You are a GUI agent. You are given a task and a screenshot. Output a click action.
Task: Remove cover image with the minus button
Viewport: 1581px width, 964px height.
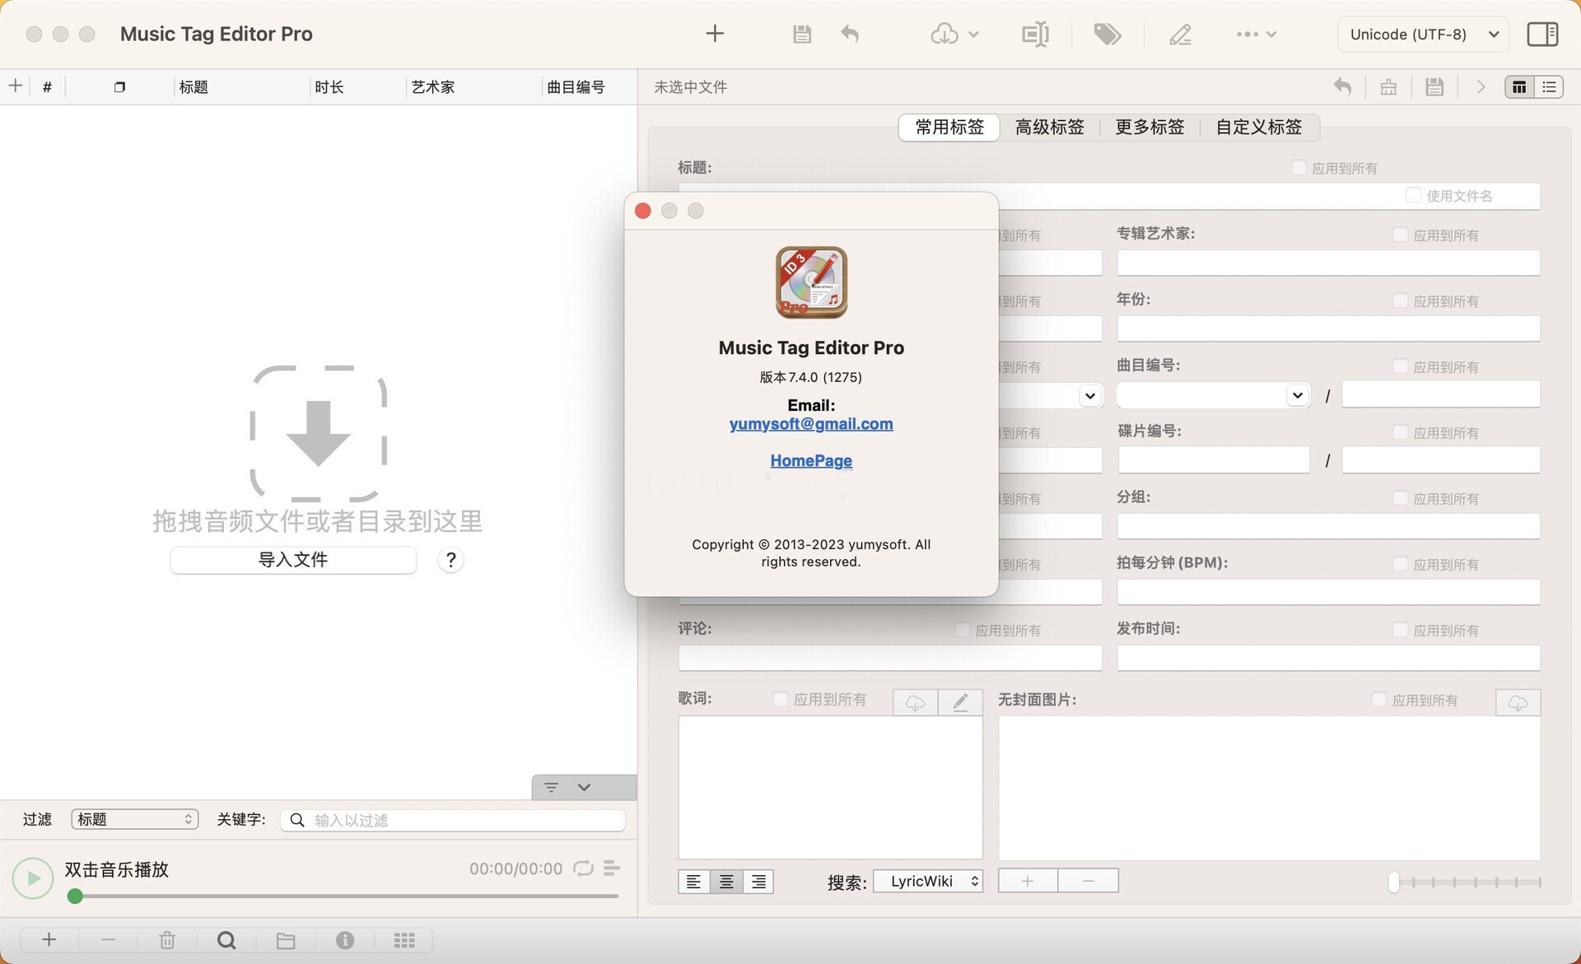pos(1088,881)
